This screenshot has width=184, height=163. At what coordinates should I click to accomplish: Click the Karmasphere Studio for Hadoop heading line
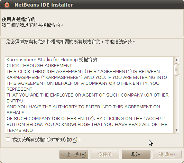click(x=52, y=60)
